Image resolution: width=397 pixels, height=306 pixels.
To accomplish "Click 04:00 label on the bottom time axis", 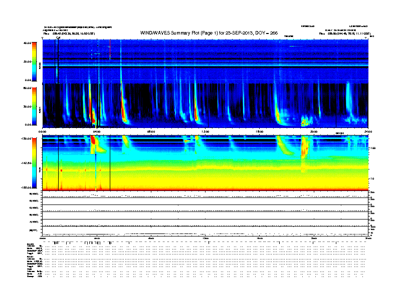I will pyautogui.click(x=97, y=238).
